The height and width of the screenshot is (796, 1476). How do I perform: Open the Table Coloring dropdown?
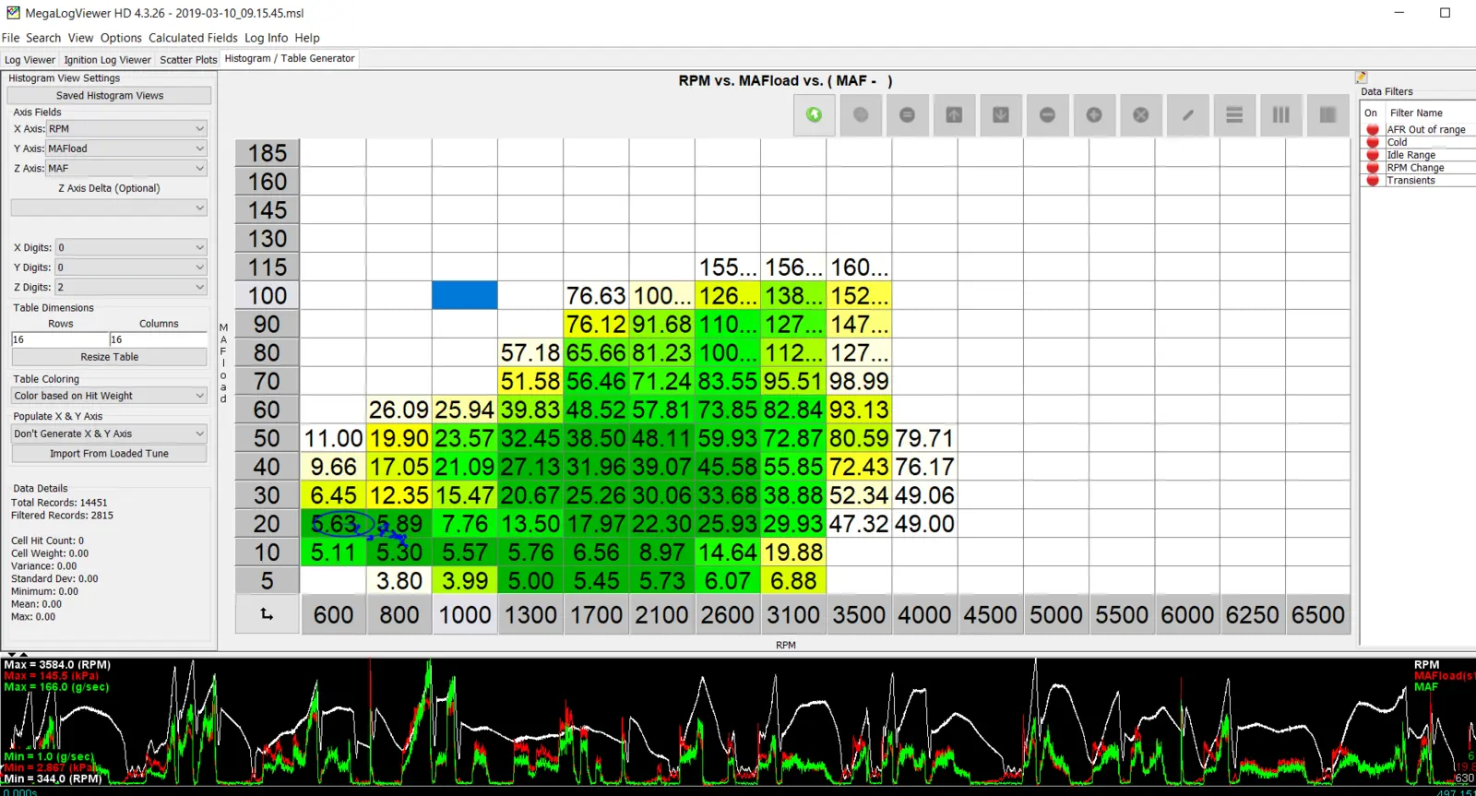[x=109, y=396]
